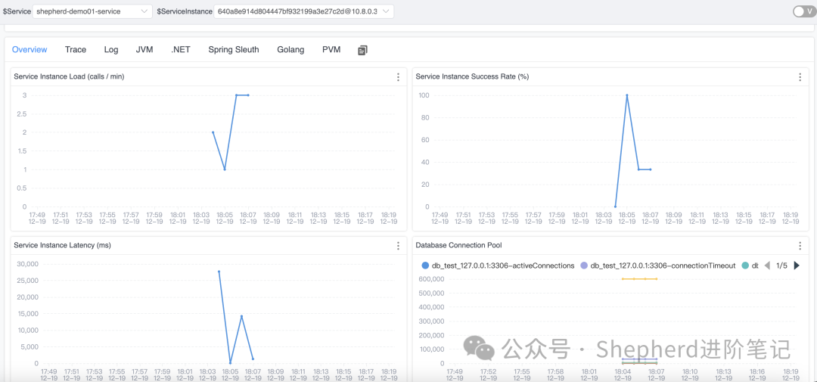
Task: Select the Golang tab
Action: tap(290, 50)
